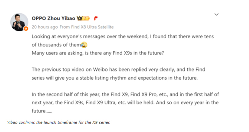The height and width of the screenshot is (132, 249).
Task: Click 'Find X8 Ultra Satellite' device source
Action: pos(92,27)
